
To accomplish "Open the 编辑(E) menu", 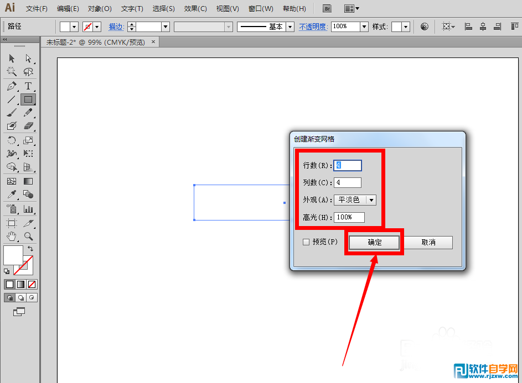I will pos(68,9).
